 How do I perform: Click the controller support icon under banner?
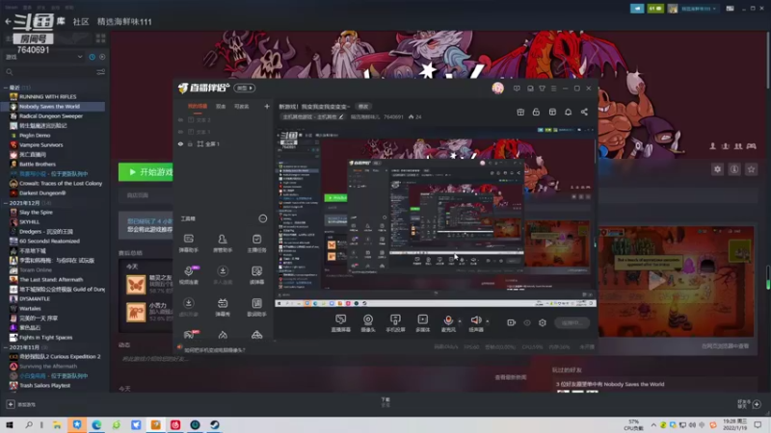coord(751,146)
